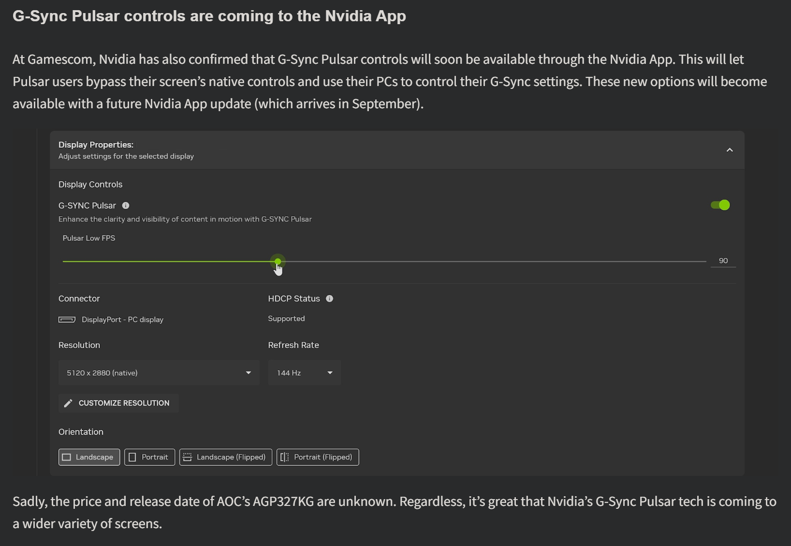
Task: Click the Pulsar Low FPS value field 90
Action: (x=723, y=261)
